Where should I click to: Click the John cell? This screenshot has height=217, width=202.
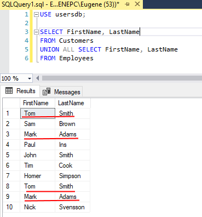[38, 155]
